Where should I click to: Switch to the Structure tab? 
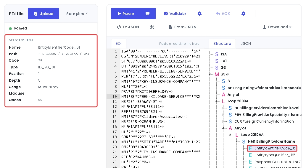tap(222, 44)
